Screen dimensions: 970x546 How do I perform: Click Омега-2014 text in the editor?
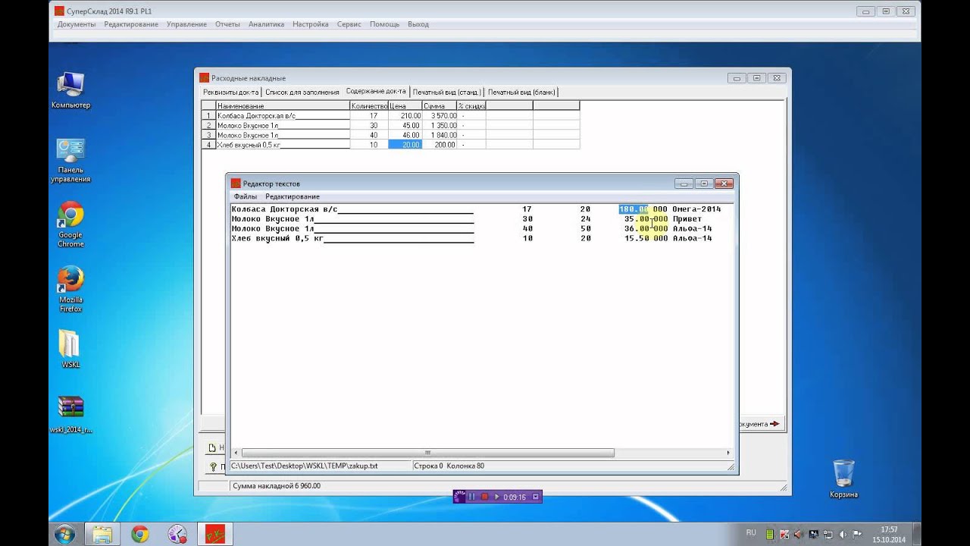(697, 209)
